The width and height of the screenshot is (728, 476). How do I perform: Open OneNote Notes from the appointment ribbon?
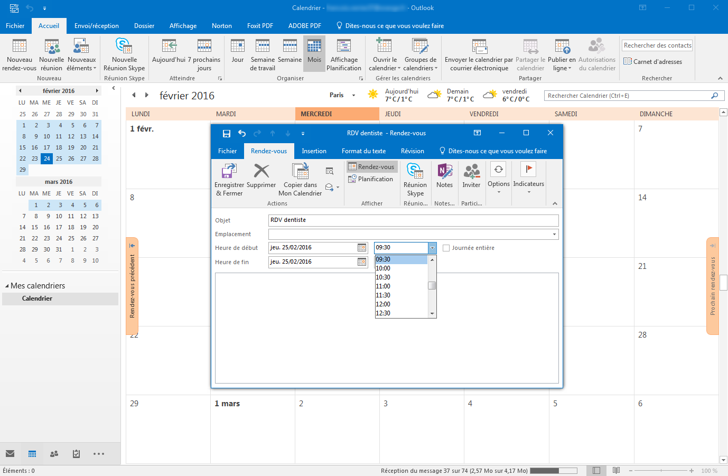[444, 175]
